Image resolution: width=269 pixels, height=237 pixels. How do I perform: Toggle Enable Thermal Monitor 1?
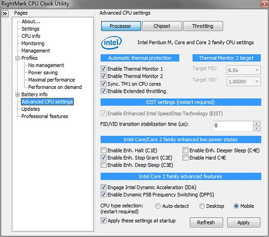click(103, 68)
